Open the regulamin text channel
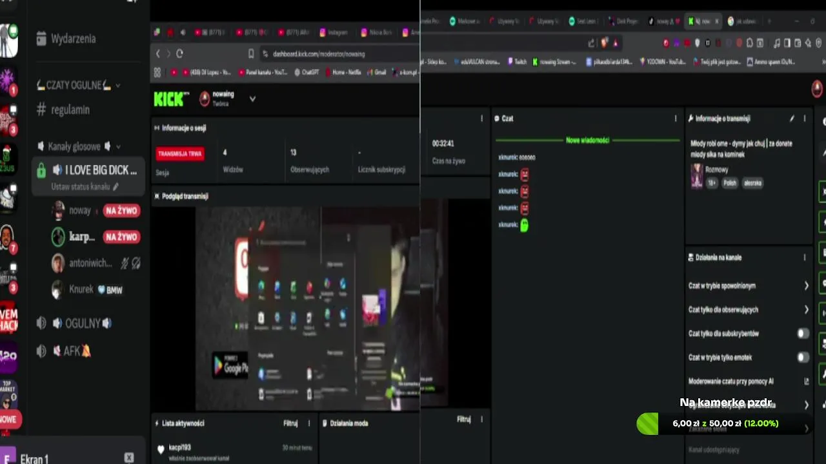The height and width of the screenshot is (464, 826). click(63, 110)
